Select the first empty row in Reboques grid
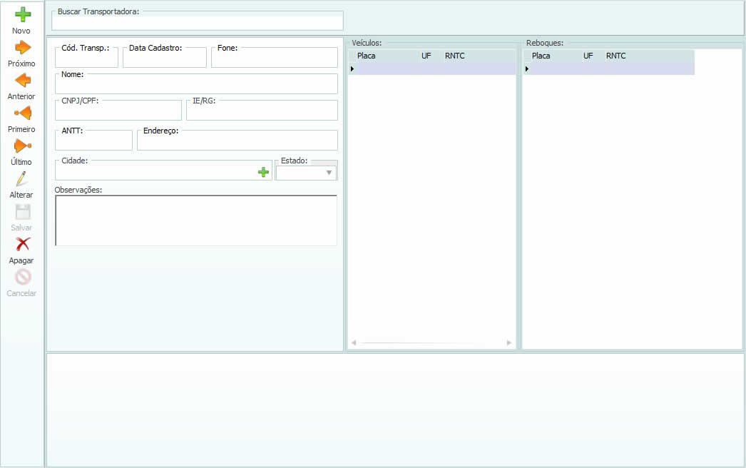This screenshot has width=746, height=468. pos(610,68)
